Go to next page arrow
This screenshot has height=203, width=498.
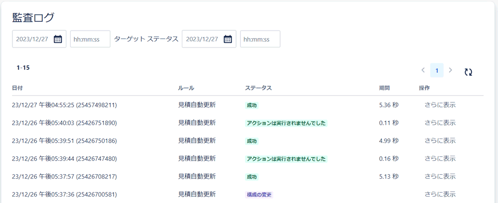click(450, 71)
